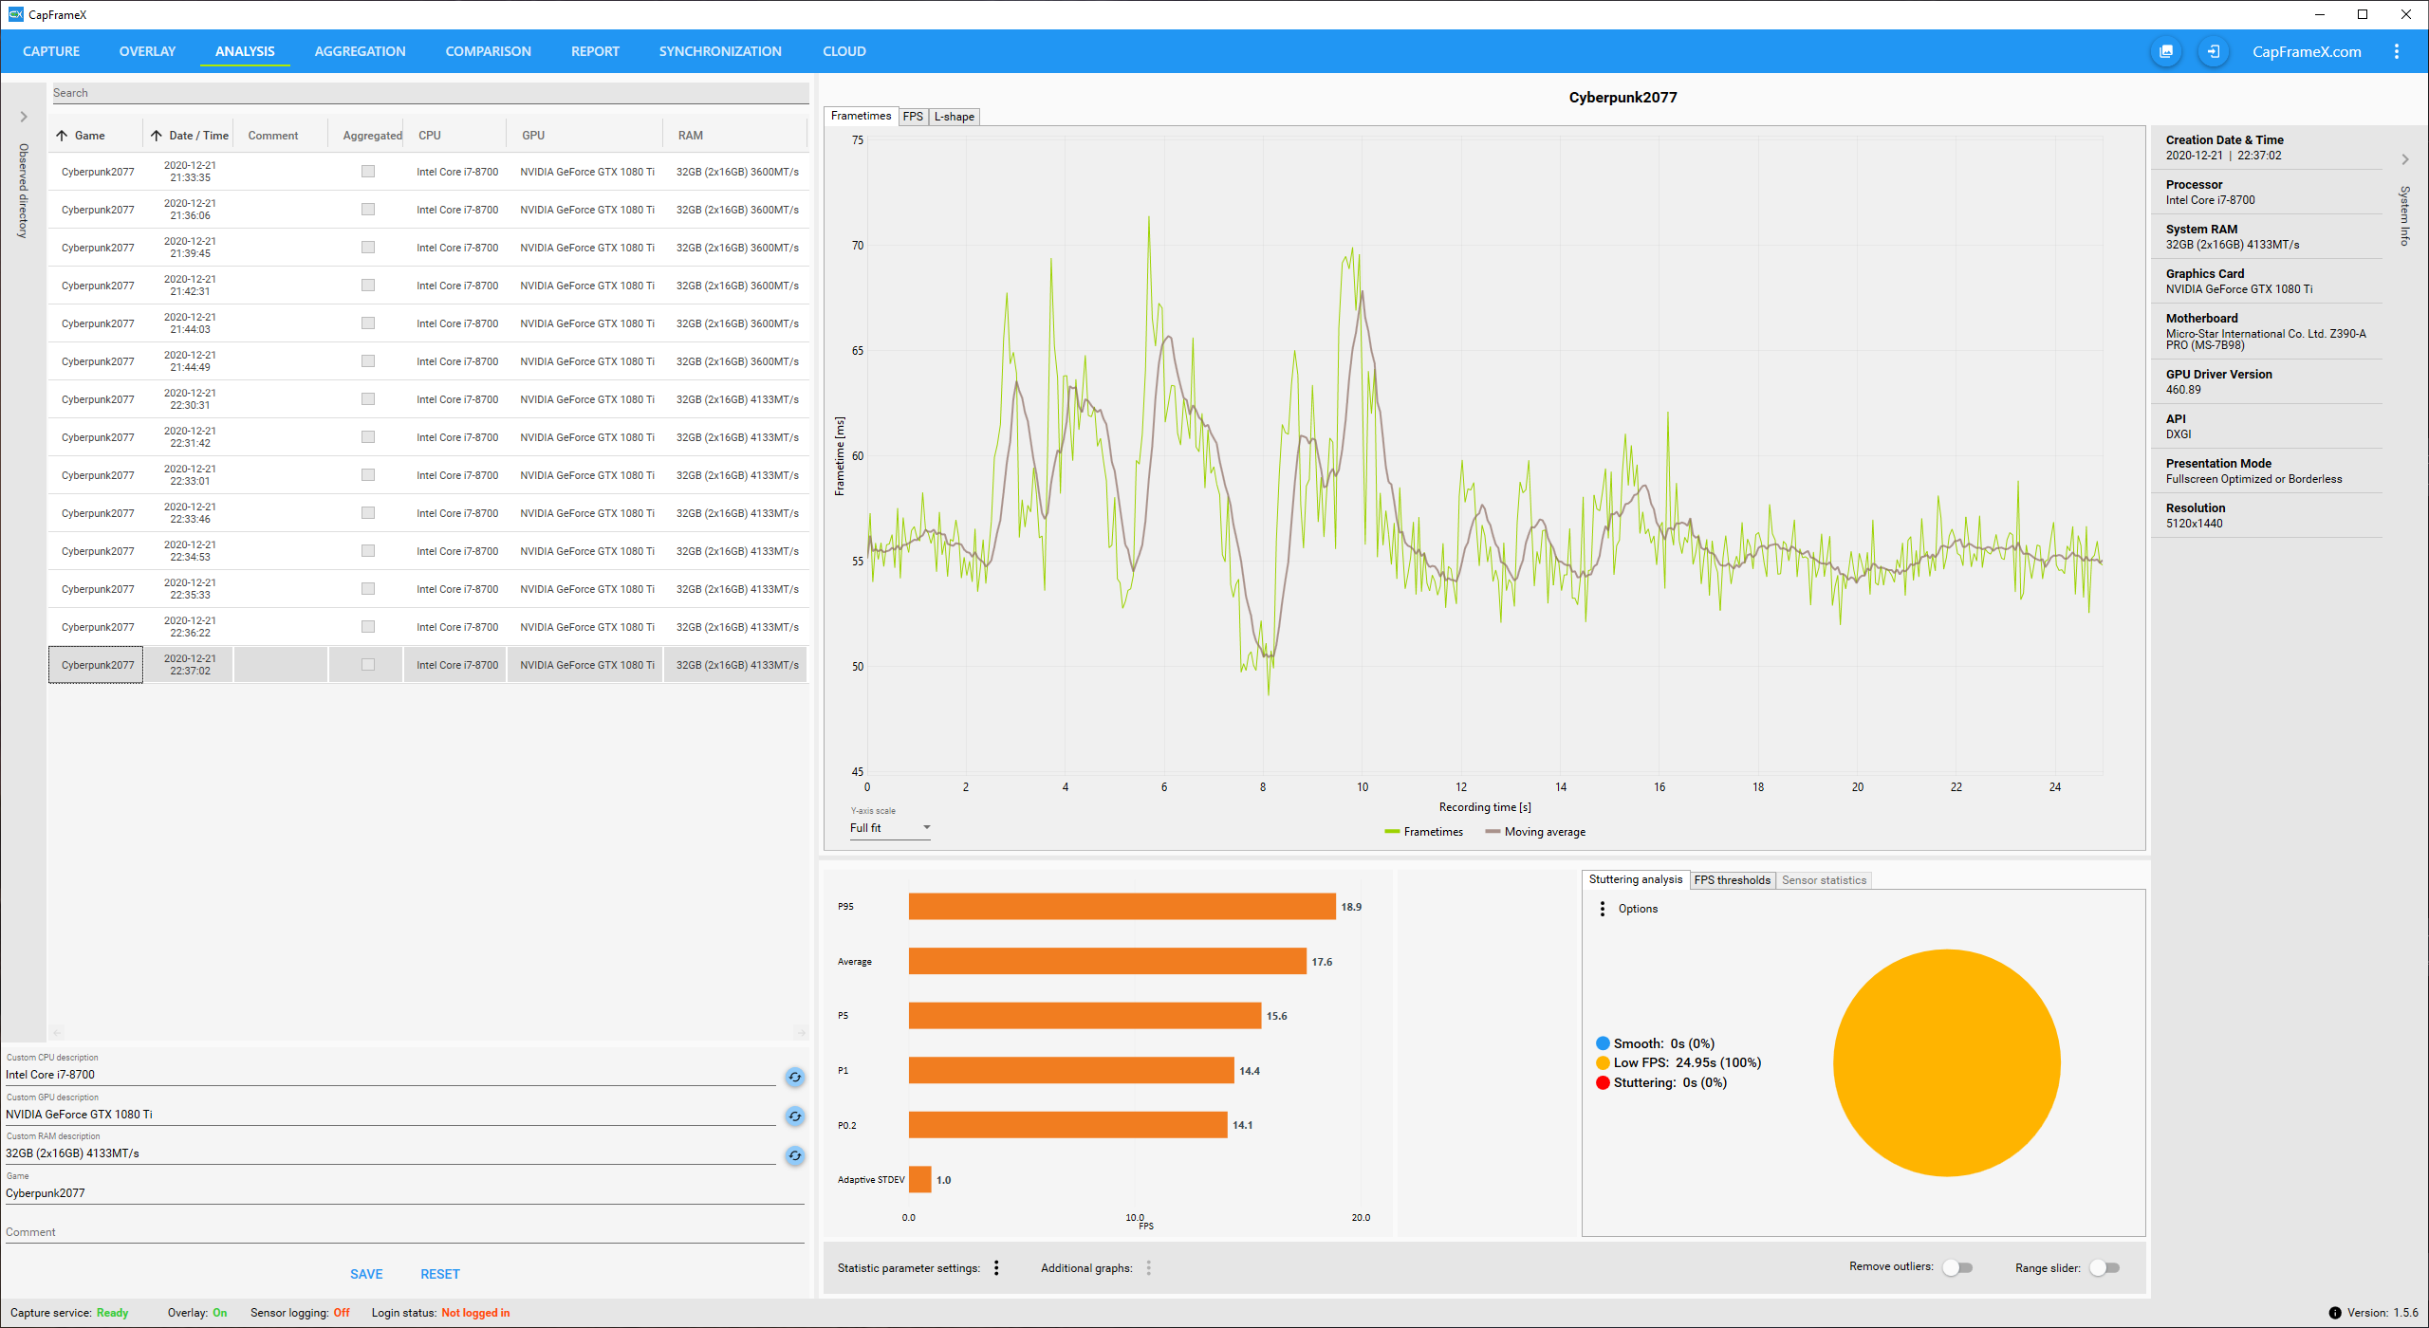Click the login icon in top bar
Screen dimensions: 2429x1328
[x=2213, y=51]
